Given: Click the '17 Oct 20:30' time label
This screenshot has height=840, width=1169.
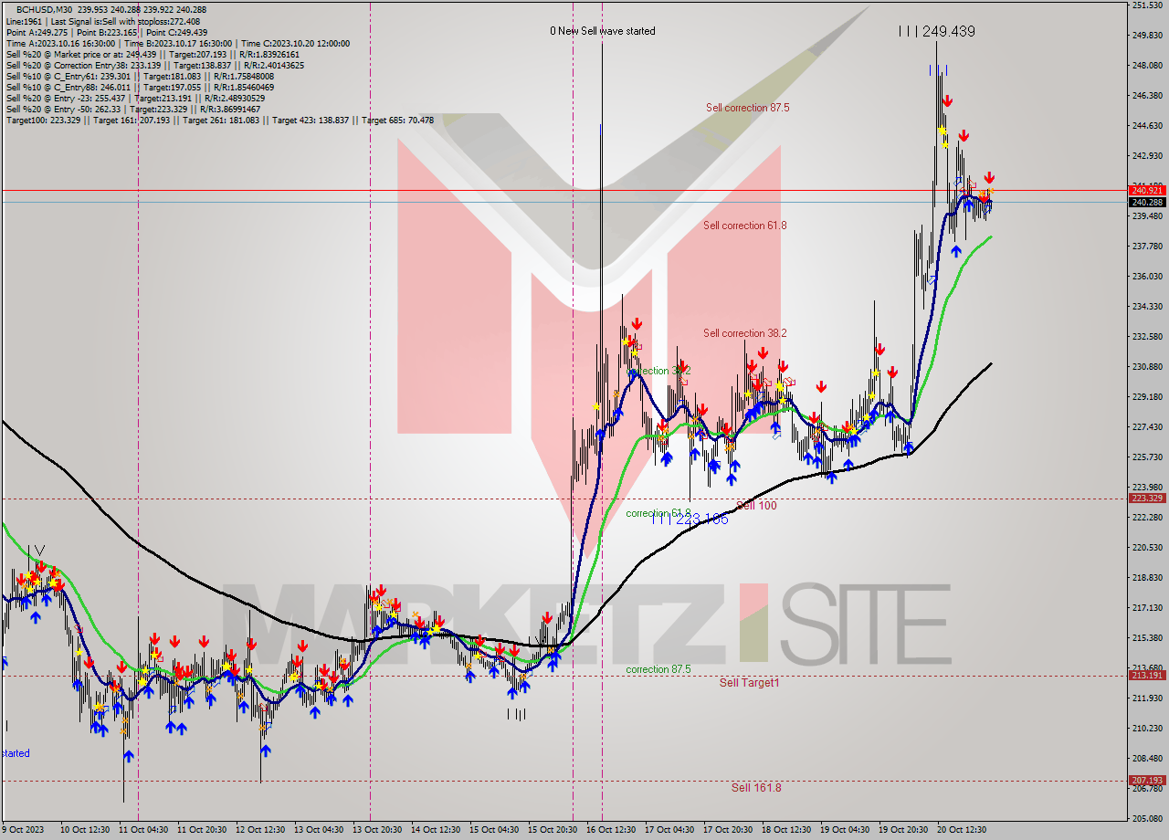Looking at the screenshot, I should click(x=728, y=830).
